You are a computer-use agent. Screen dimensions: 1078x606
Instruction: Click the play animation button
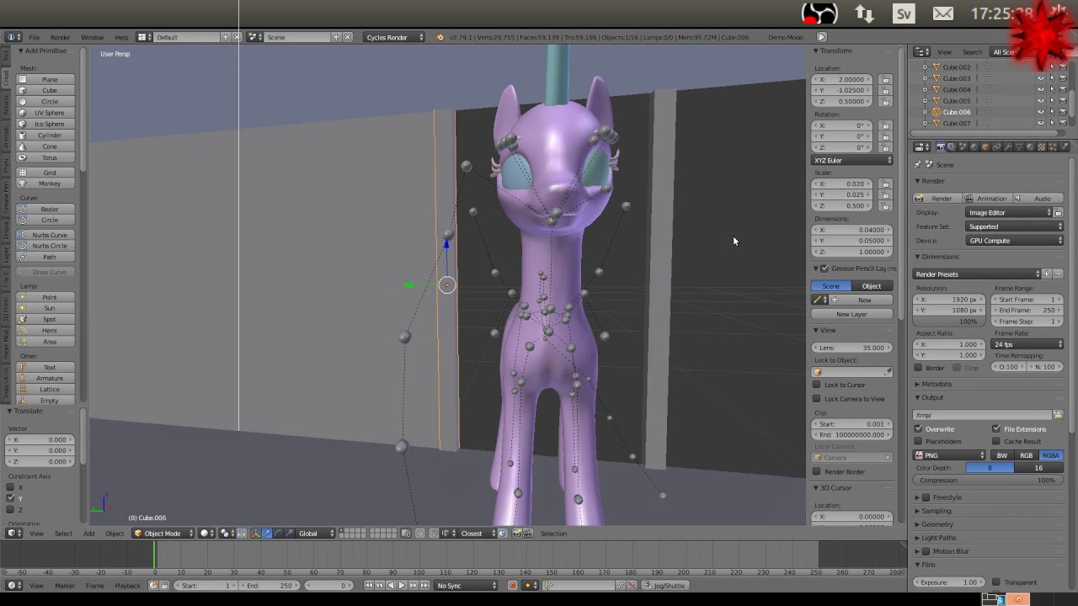tap(402, 586)
